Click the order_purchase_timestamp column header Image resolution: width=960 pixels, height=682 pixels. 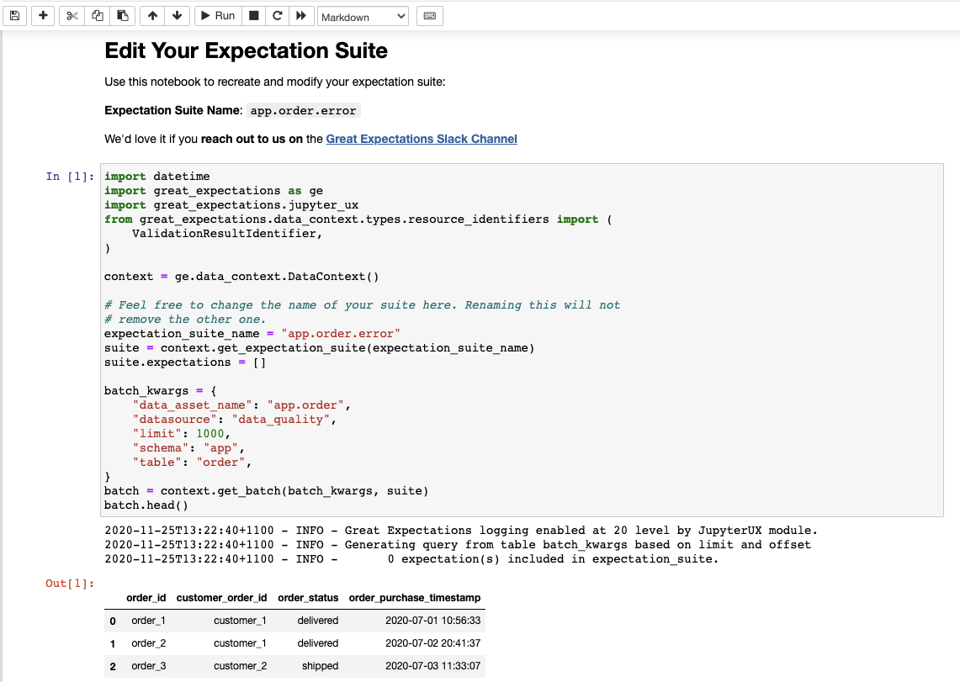(x=415, y=598)
